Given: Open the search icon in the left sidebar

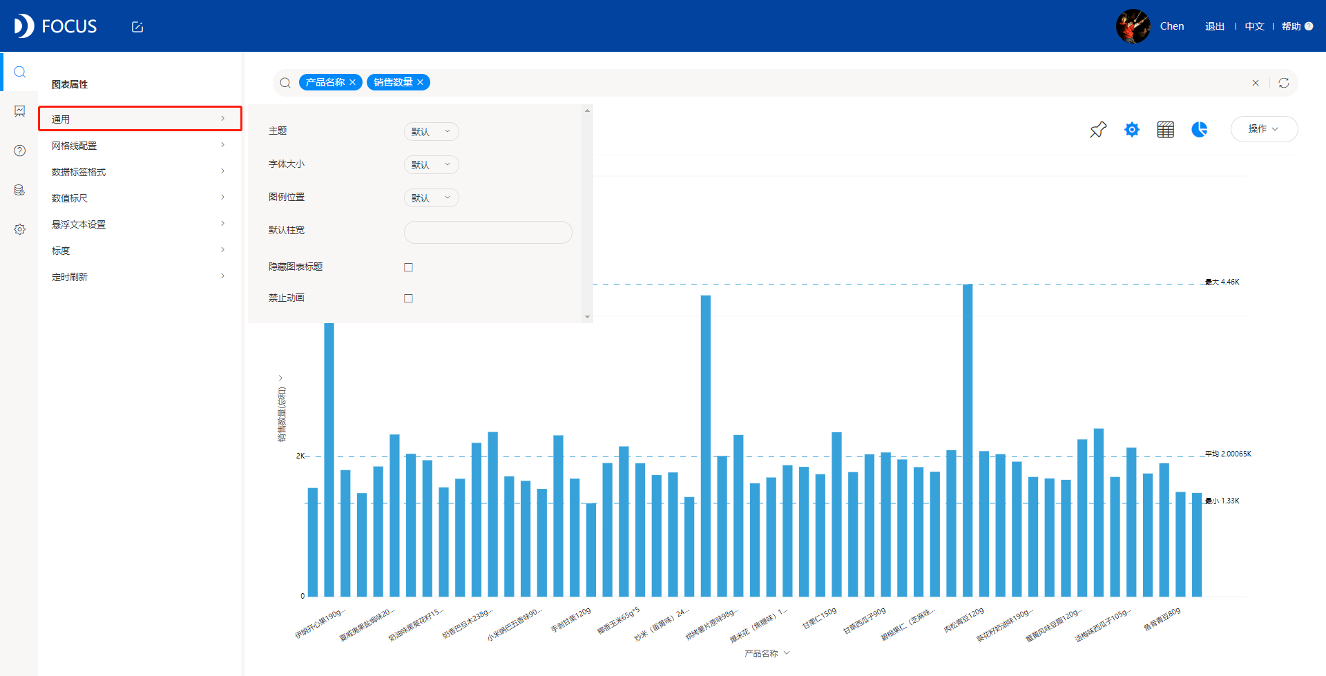Looking at the screenshot, I should pos(19,72).
